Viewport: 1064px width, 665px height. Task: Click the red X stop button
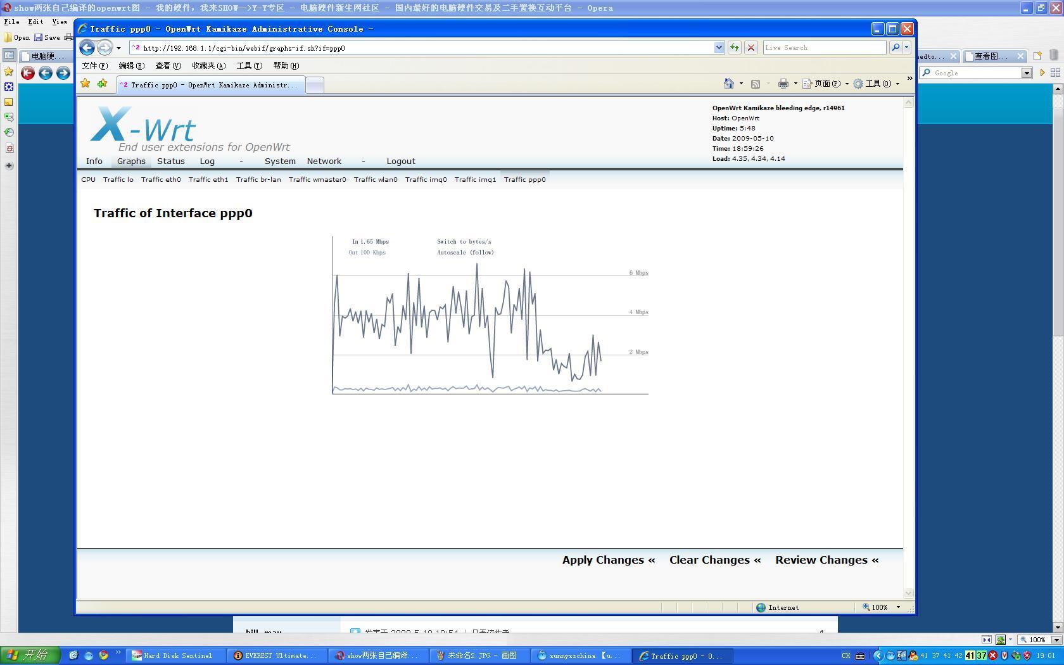[x=751, y=47]
